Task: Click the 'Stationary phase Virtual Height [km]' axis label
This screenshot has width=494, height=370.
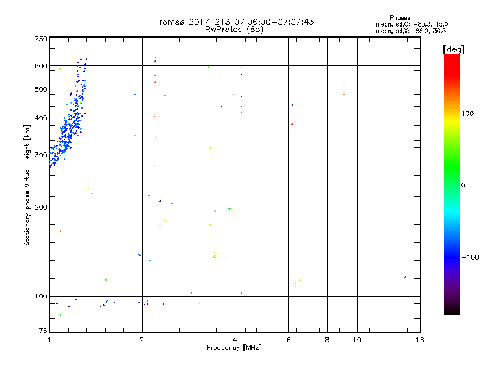Action: tap(27, 185)
